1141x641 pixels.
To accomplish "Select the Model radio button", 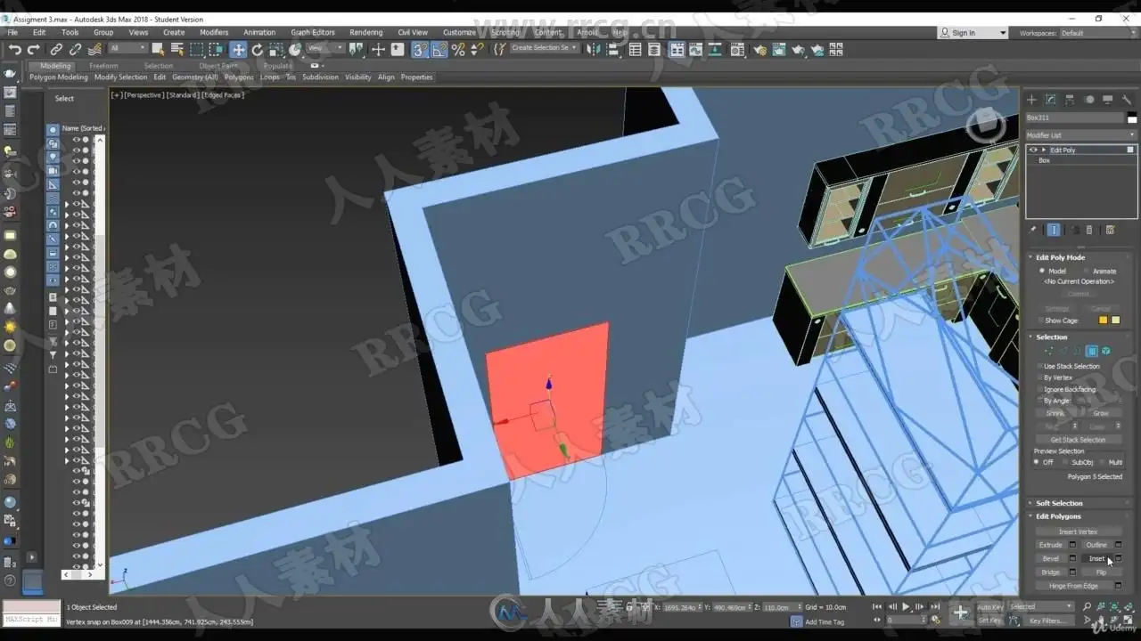I will [x=1043, y=271].
